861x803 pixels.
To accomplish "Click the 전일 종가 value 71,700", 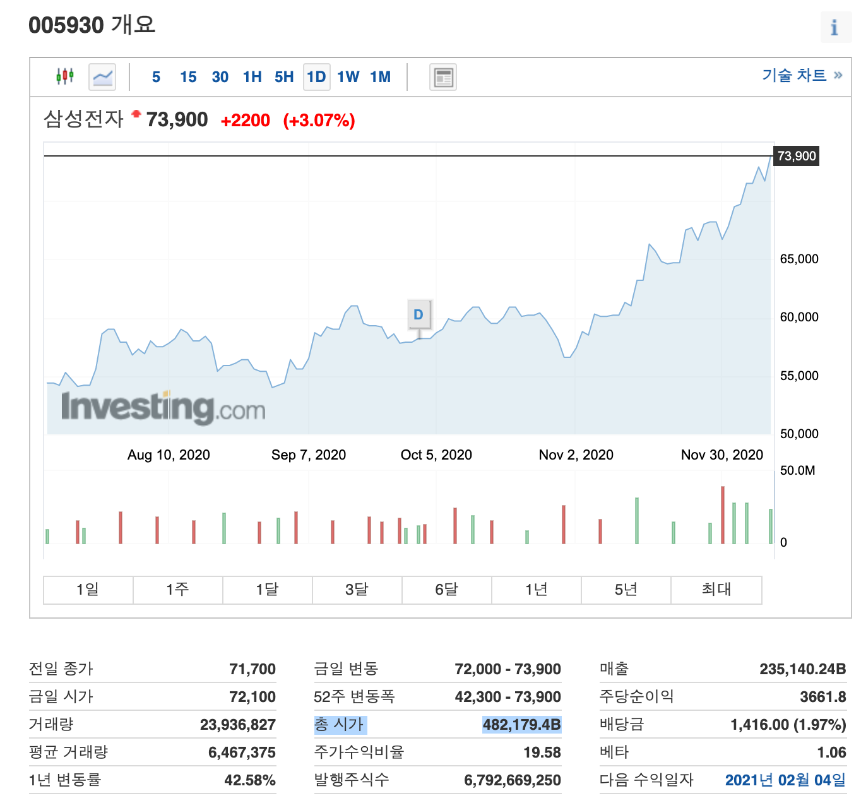I will tap(252, 669).
